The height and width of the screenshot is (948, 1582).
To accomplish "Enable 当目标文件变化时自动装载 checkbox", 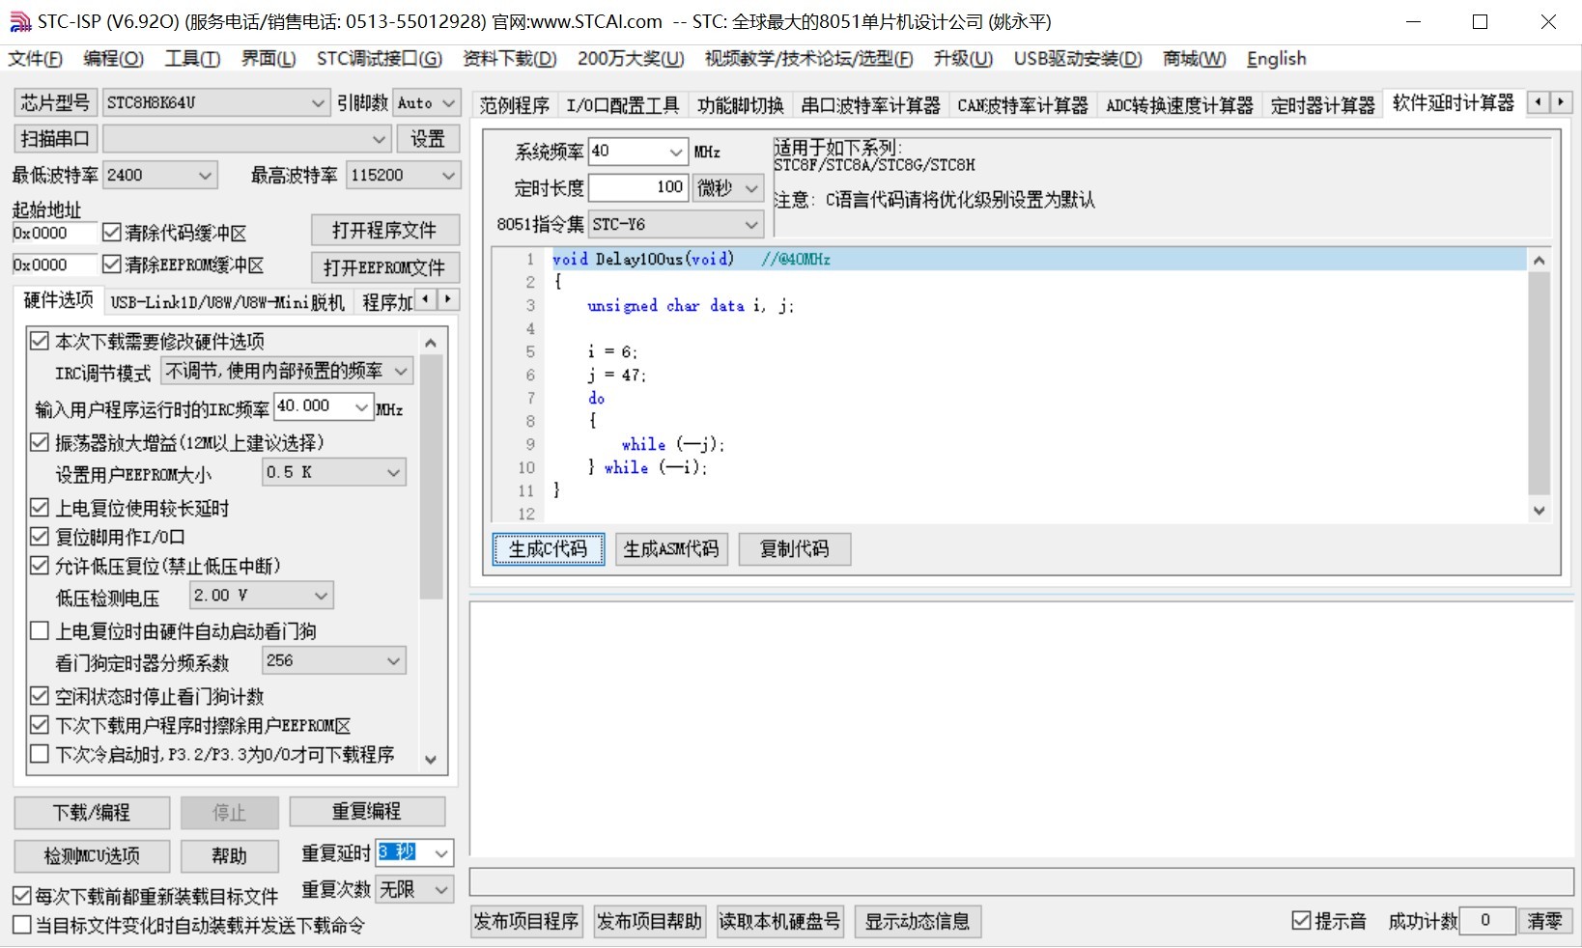I will pyautogui.click(x=22, y=925).
